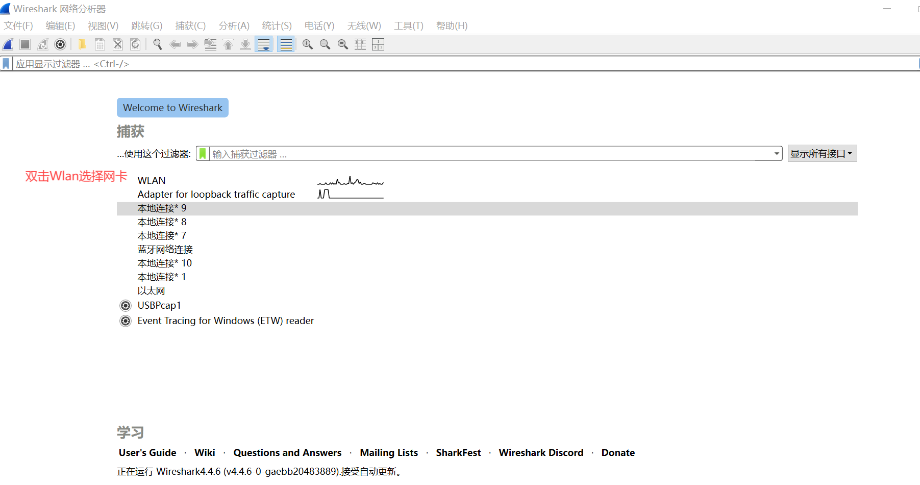Open the 跳转(G) menu
The image size is (920, 485).
click(x=147, y=25)
